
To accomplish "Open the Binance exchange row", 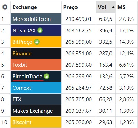I will [36, 53].
